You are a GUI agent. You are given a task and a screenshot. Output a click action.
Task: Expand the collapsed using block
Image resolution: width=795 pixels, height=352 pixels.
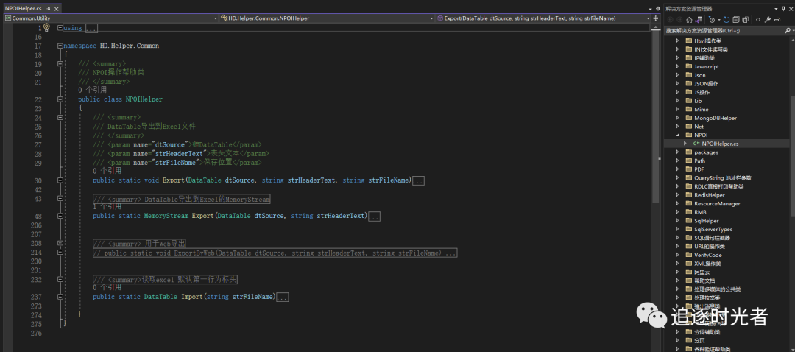(60, 27)
